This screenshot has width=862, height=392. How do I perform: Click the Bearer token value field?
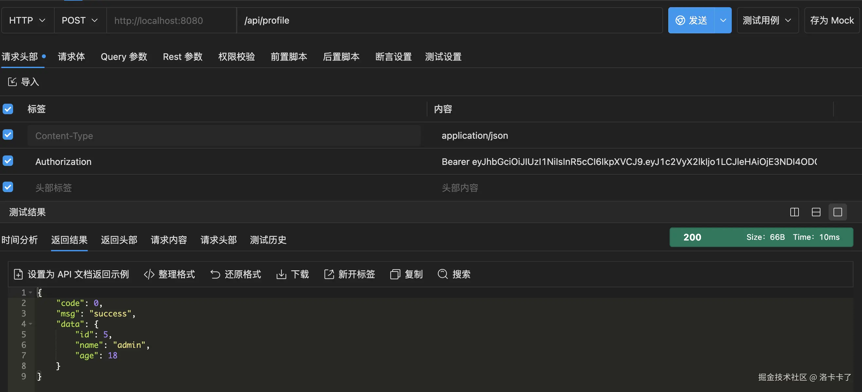pos(629,162)
